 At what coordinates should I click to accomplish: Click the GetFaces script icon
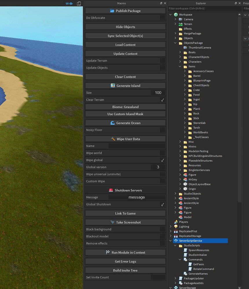pos(190,264)
